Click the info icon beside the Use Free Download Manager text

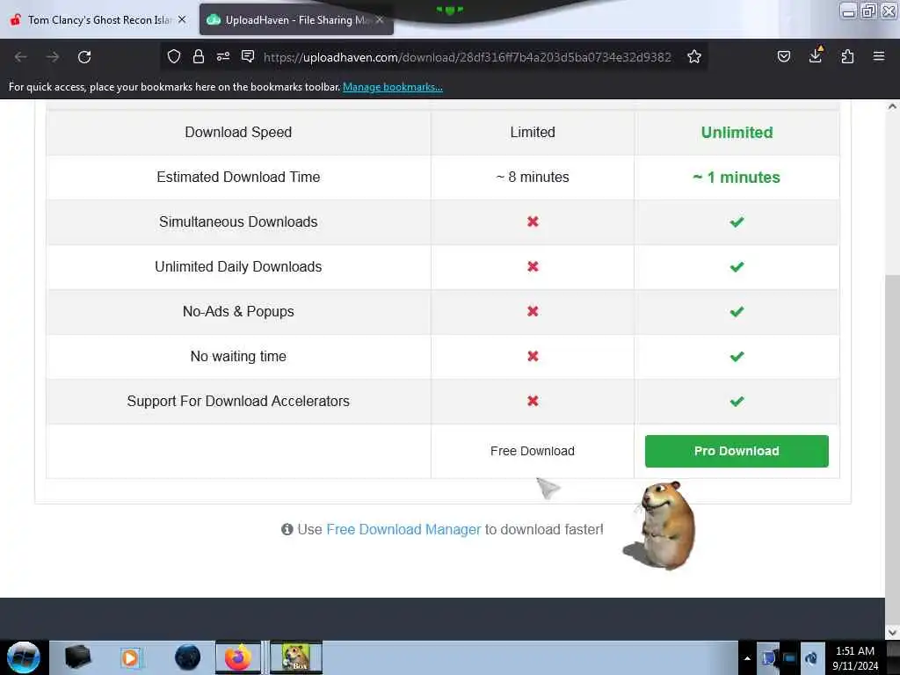click(287, 529)
